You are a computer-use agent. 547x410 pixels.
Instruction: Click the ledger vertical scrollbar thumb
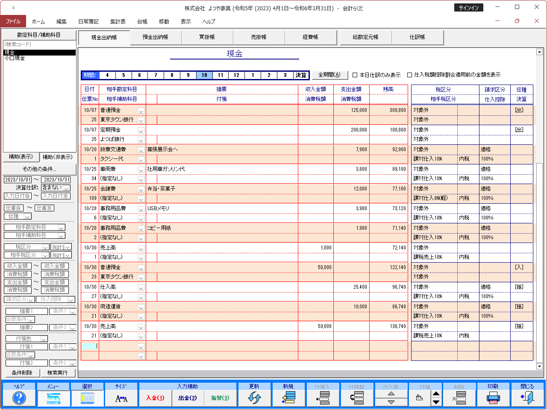[x=539, y=263]
